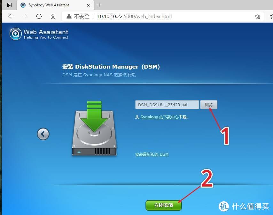Go back with round left-arrow button
This screenshot has width=273, height=215.
click(43, 134)
